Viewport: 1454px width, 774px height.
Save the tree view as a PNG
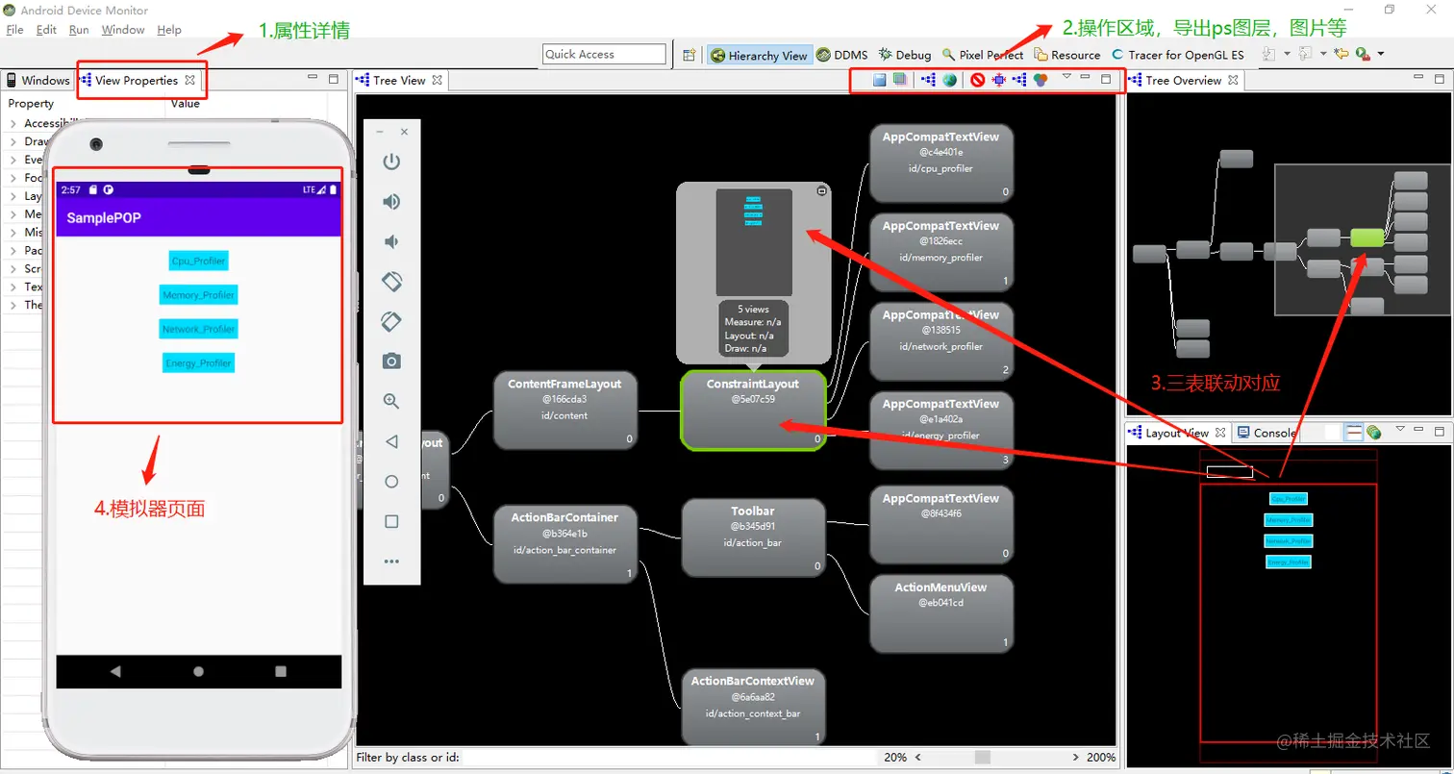880,80
